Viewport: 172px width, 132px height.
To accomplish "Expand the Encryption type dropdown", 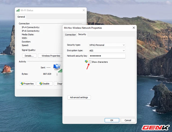I will (x=107, y=50).
